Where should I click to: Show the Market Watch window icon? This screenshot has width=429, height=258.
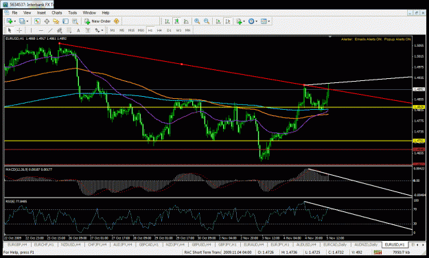pos(37,21)
